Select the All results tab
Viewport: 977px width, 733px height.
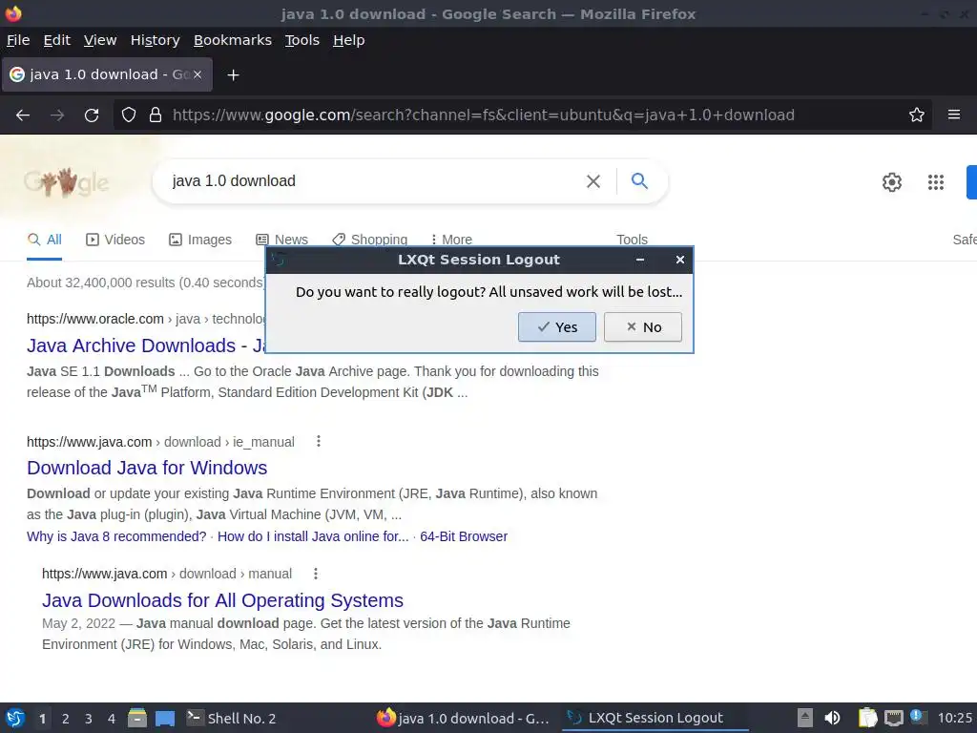[x=44, y=240]
